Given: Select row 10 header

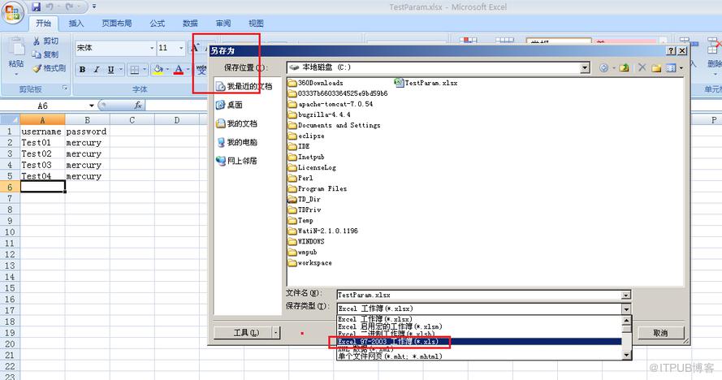Looking at the screenshot, I should tap(10, 232).
